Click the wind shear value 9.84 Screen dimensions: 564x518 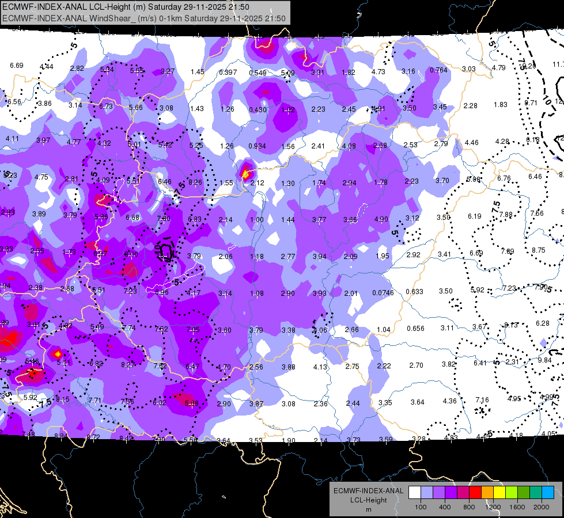pos(545,360)
